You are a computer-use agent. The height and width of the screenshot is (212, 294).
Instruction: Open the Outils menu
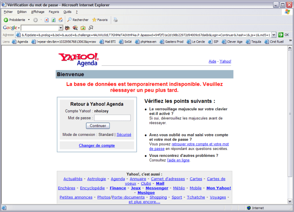pos(67,12)
